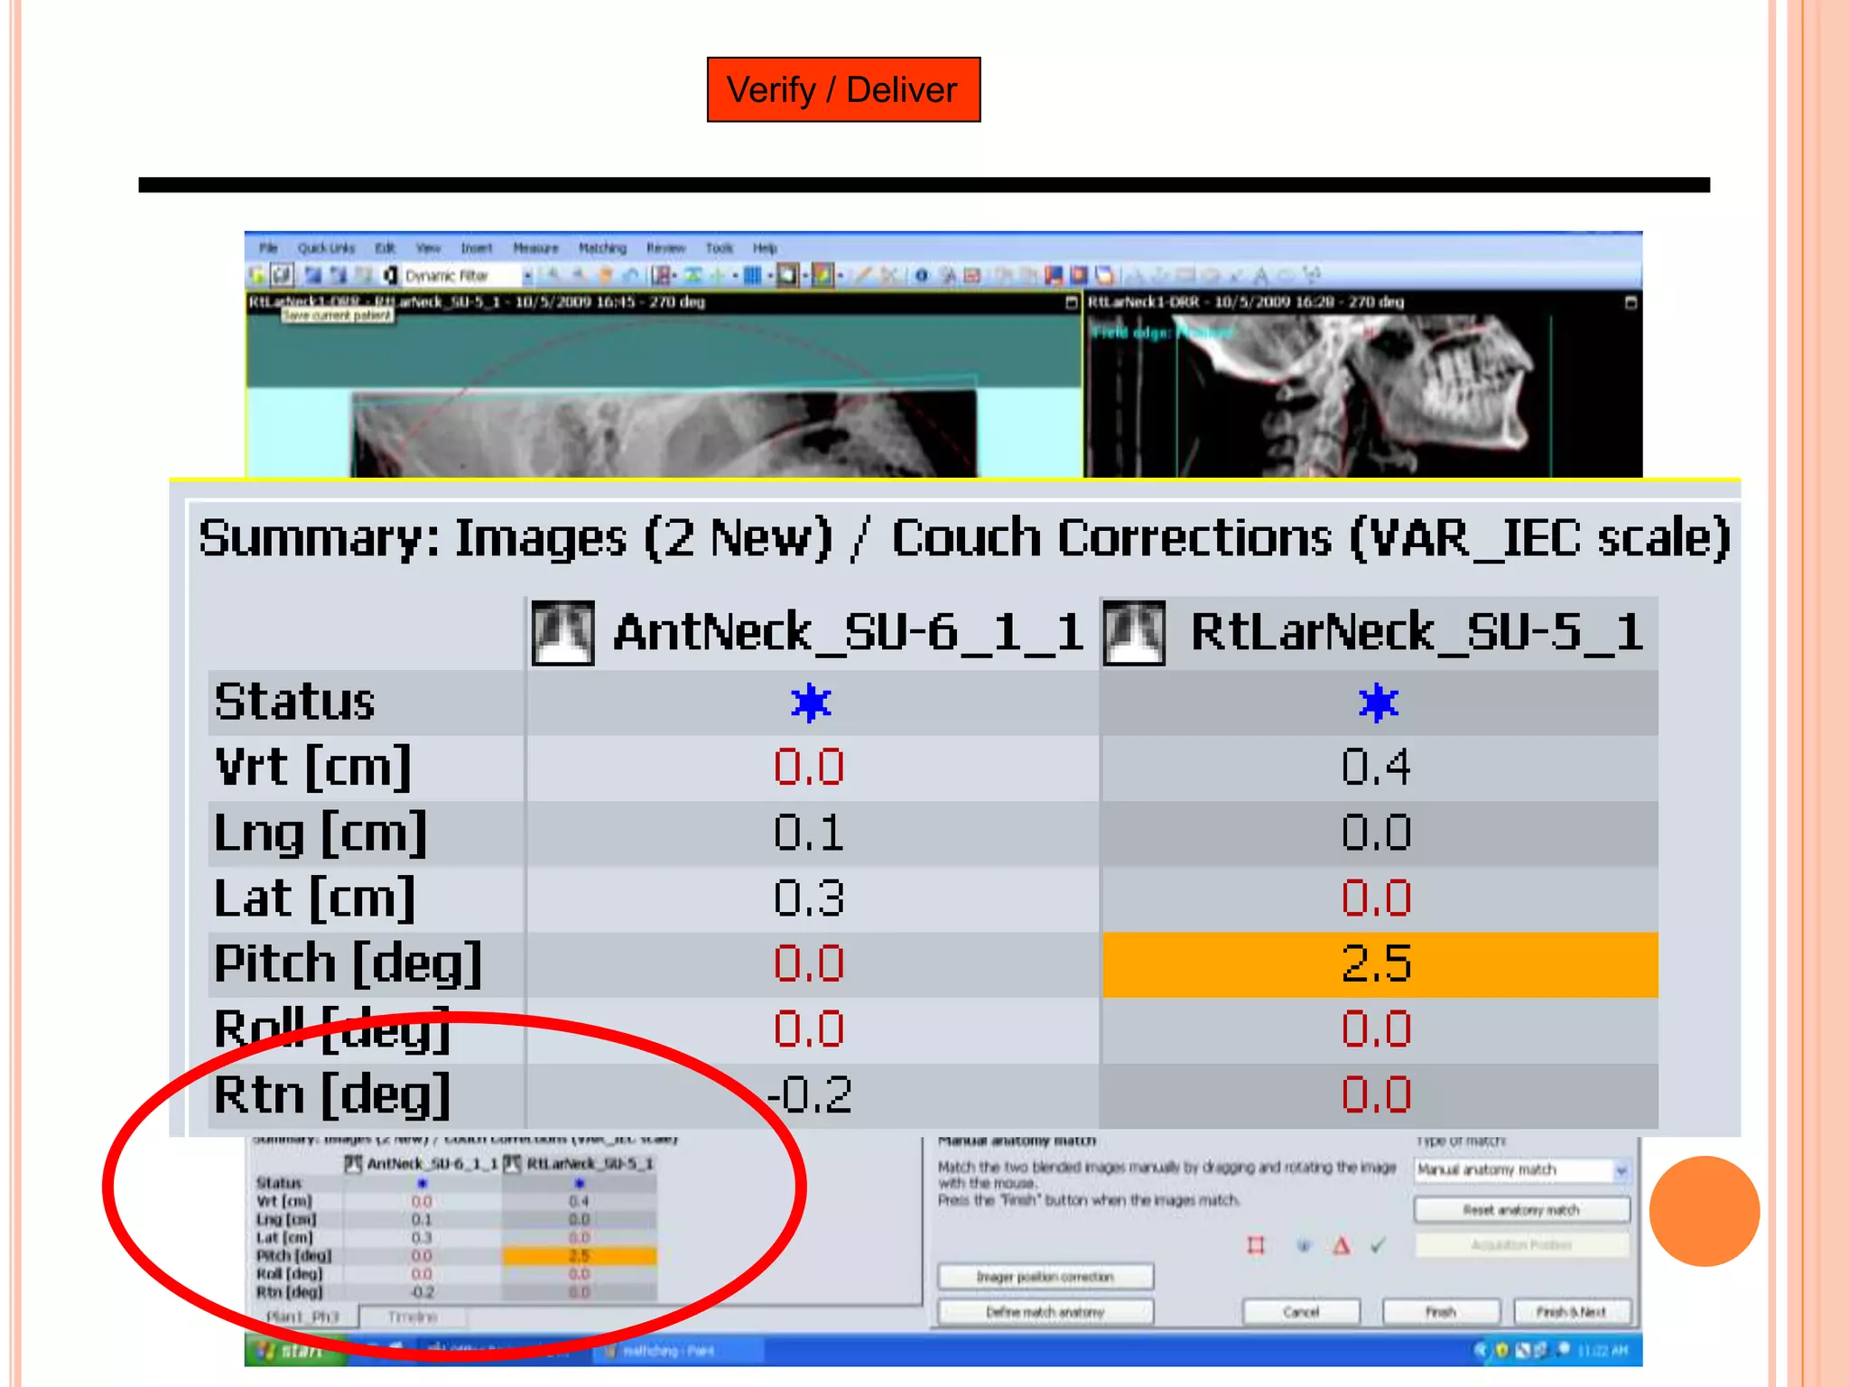Image resolution: width=1849 pixels, height=1387 pixels.
Task: Switch to the Timeline tab
Action: click(x=413, y=1317)
